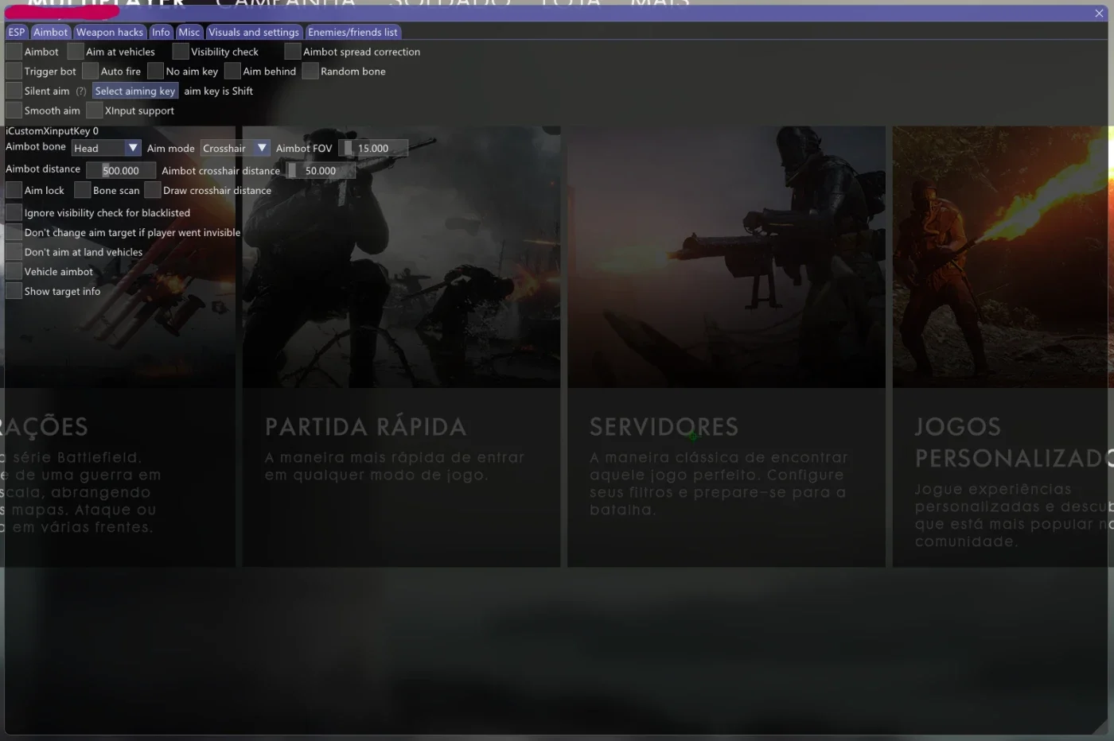
Task: Open Jogos Personalizados card
Action: 1003,346
